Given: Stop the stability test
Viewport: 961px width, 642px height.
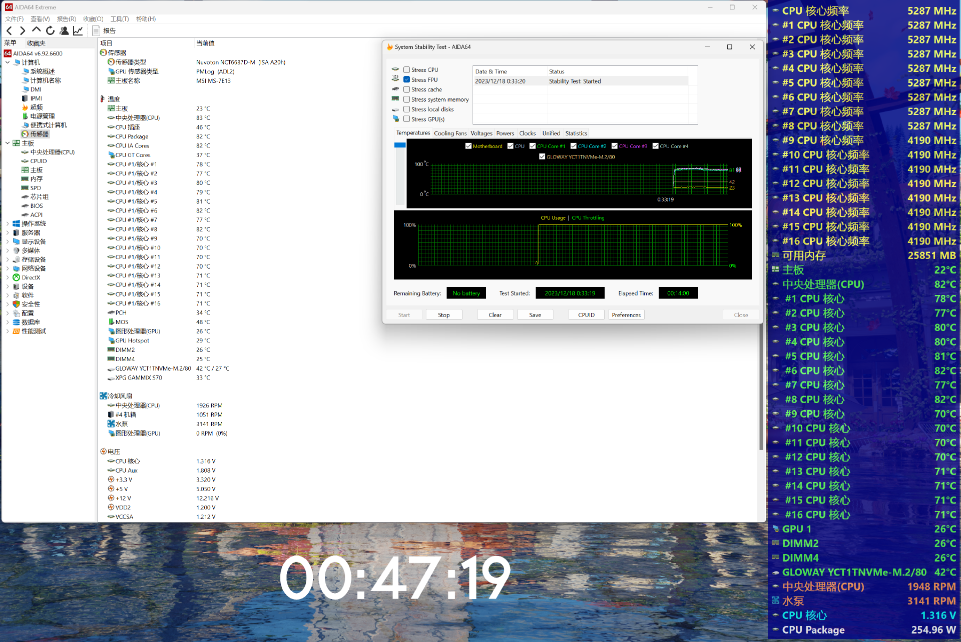Looking at the screenshot, I should 443,315.
